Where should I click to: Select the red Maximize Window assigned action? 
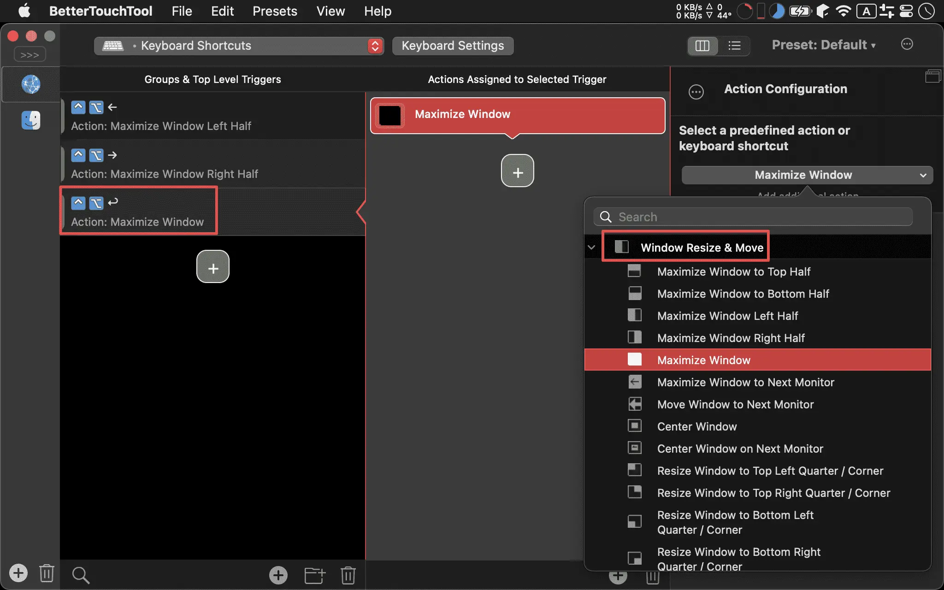pos(518,115)
